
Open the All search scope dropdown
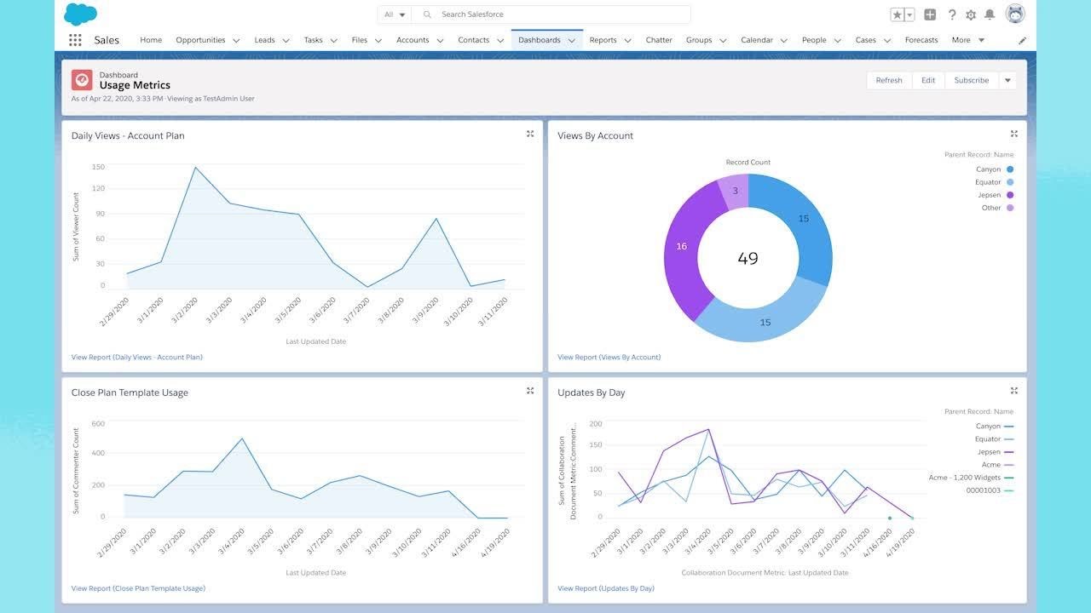click(x=395, y=14)
